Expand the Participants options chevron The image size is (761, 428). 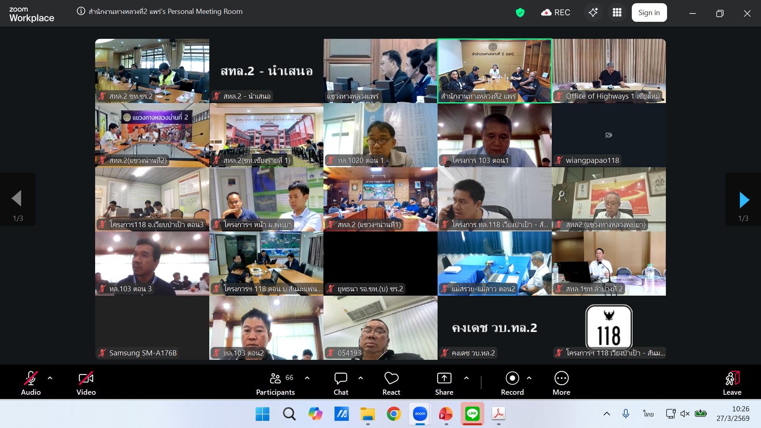pos(307,378)
